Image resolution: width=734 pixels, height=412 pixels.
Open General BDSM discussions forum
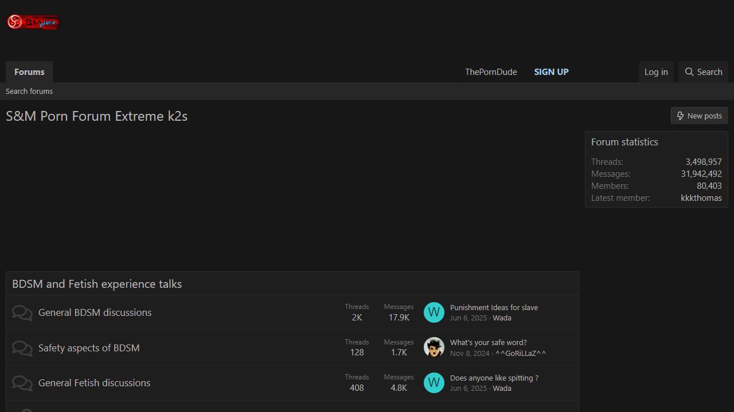point(95,312)
